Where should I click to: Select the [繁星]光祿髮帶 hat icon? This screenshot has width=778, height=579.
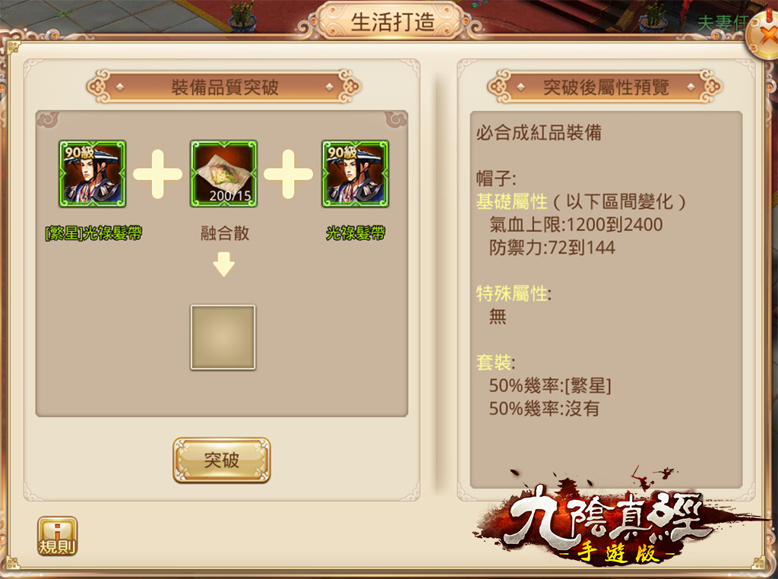point(92,174)
